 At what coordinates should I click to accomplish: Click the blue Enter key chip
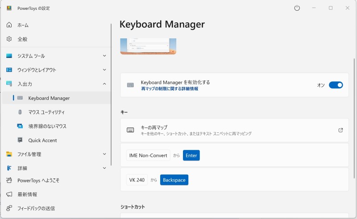pos(191,155)
